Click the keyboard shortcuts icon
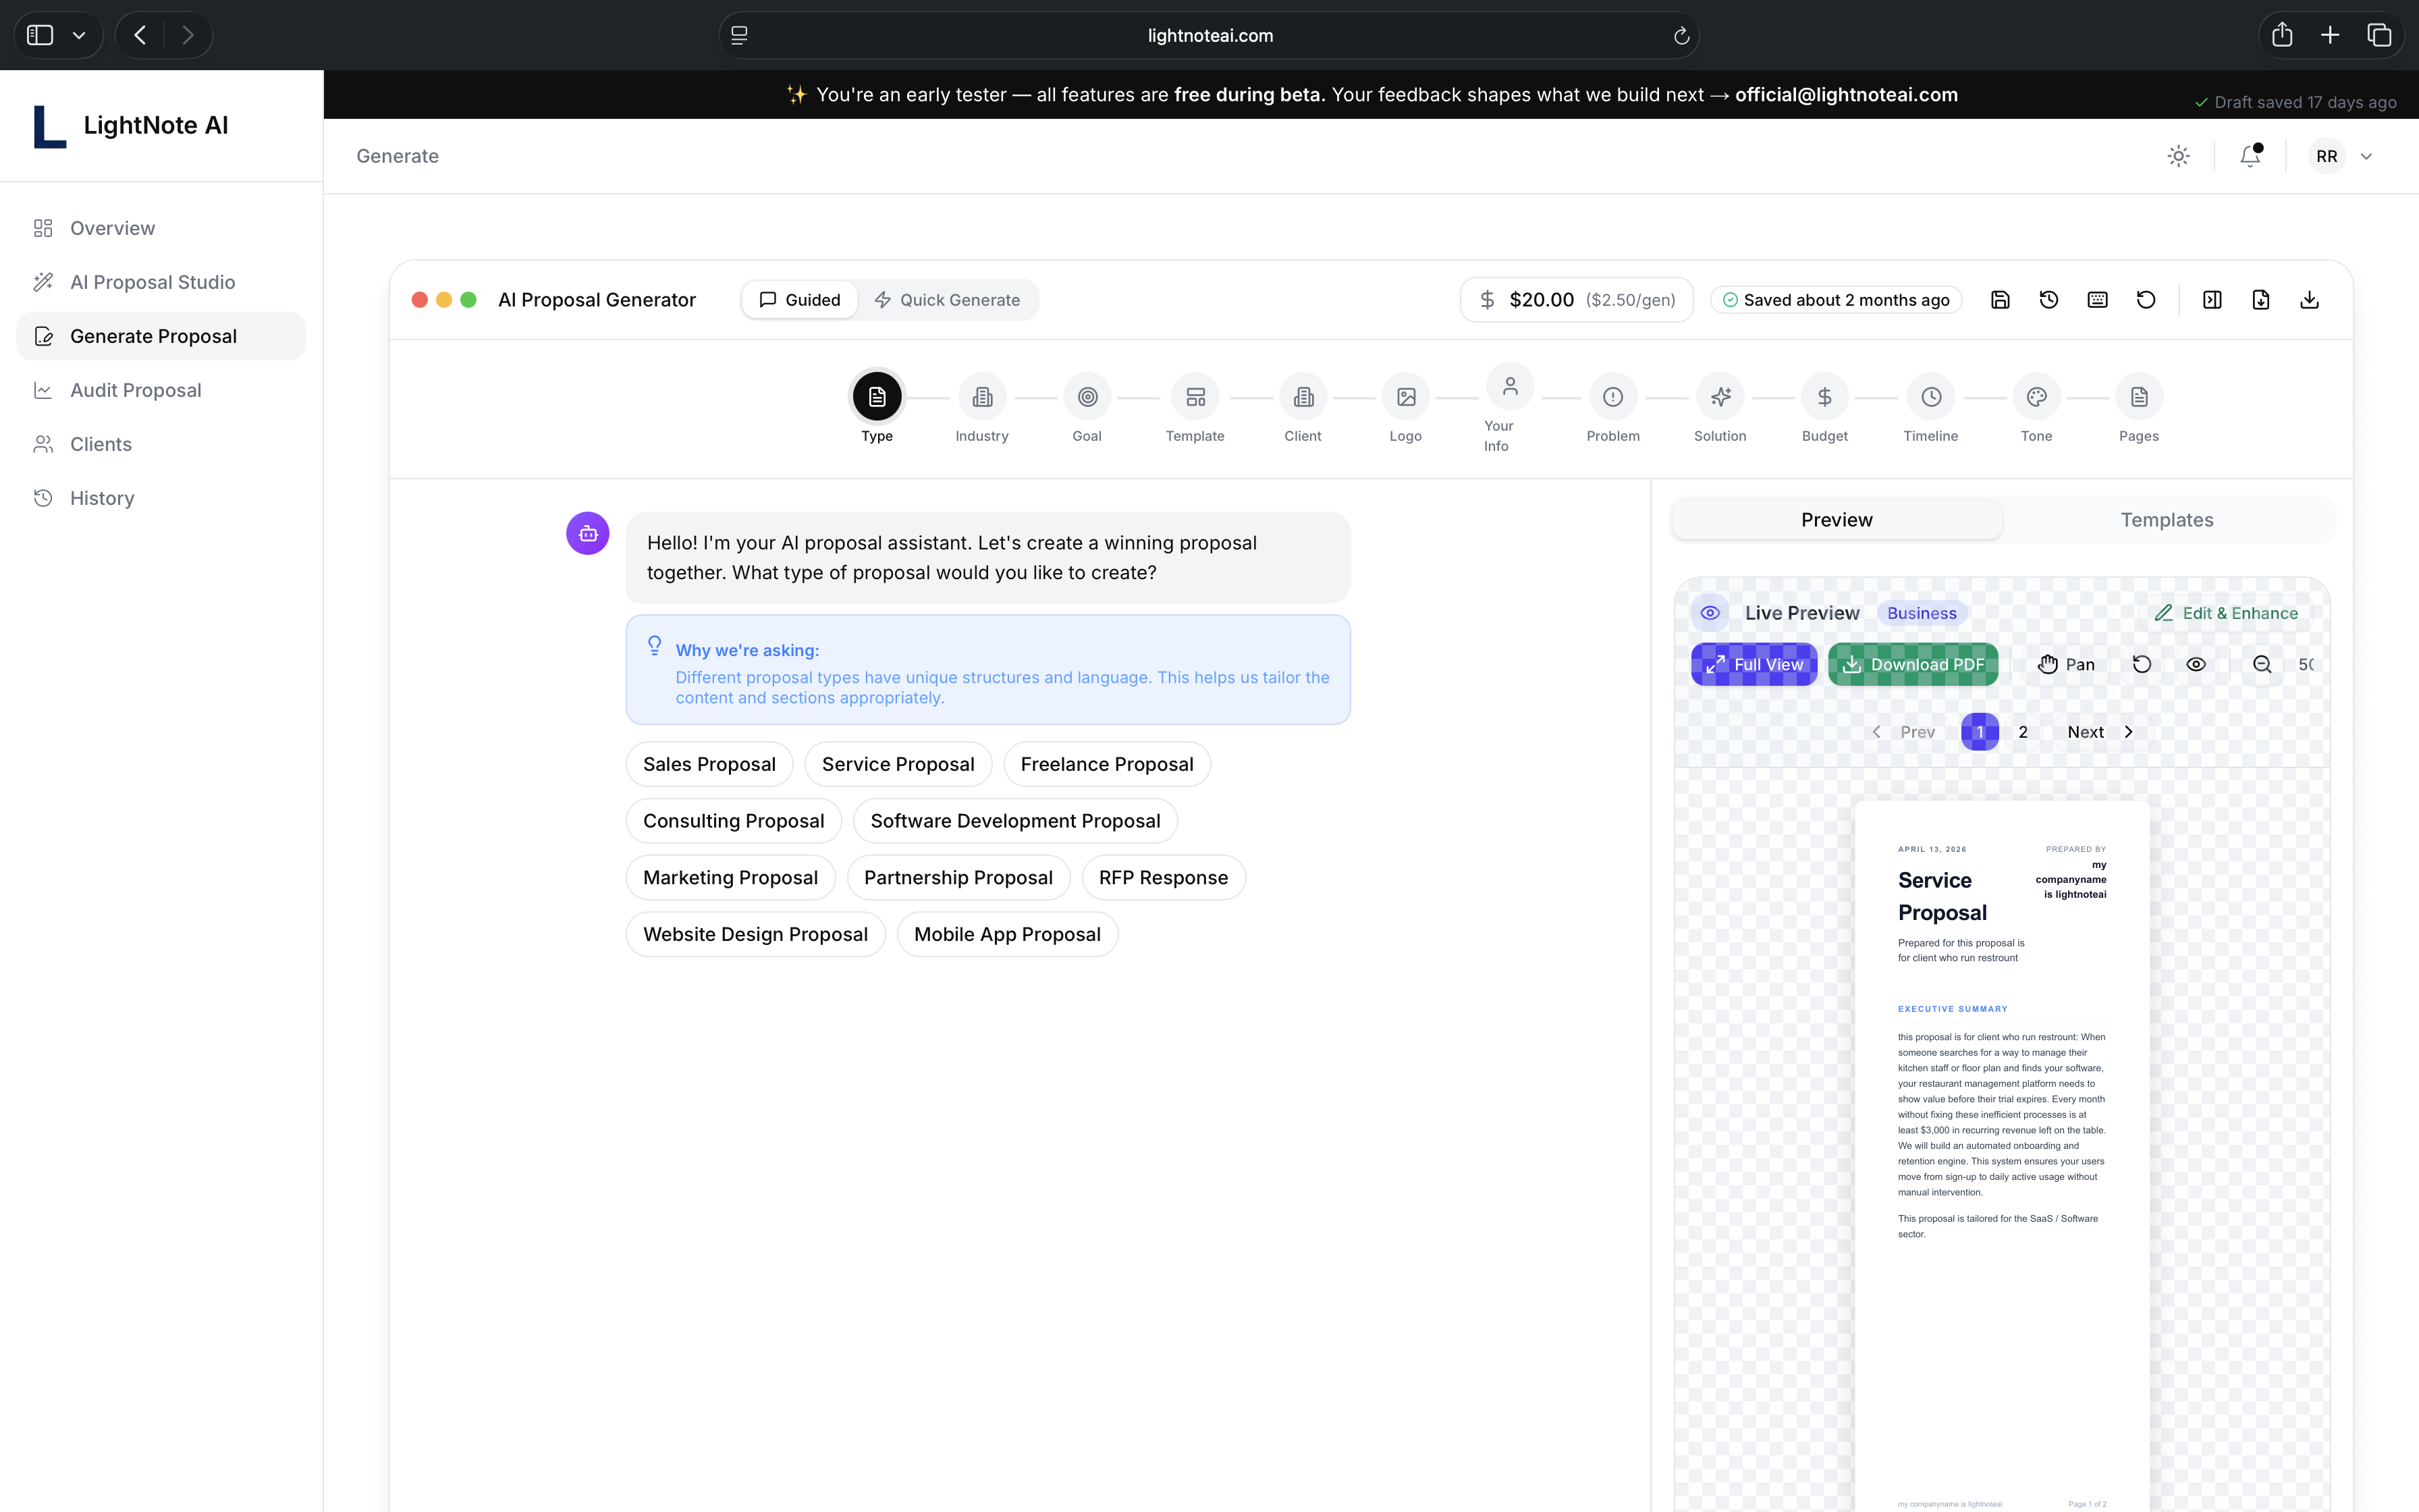 coord(2097,300)
